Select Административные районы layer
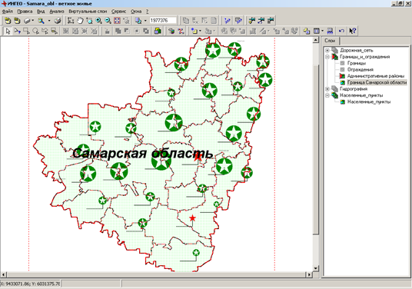Screen dimensions: 412x289 376,76
